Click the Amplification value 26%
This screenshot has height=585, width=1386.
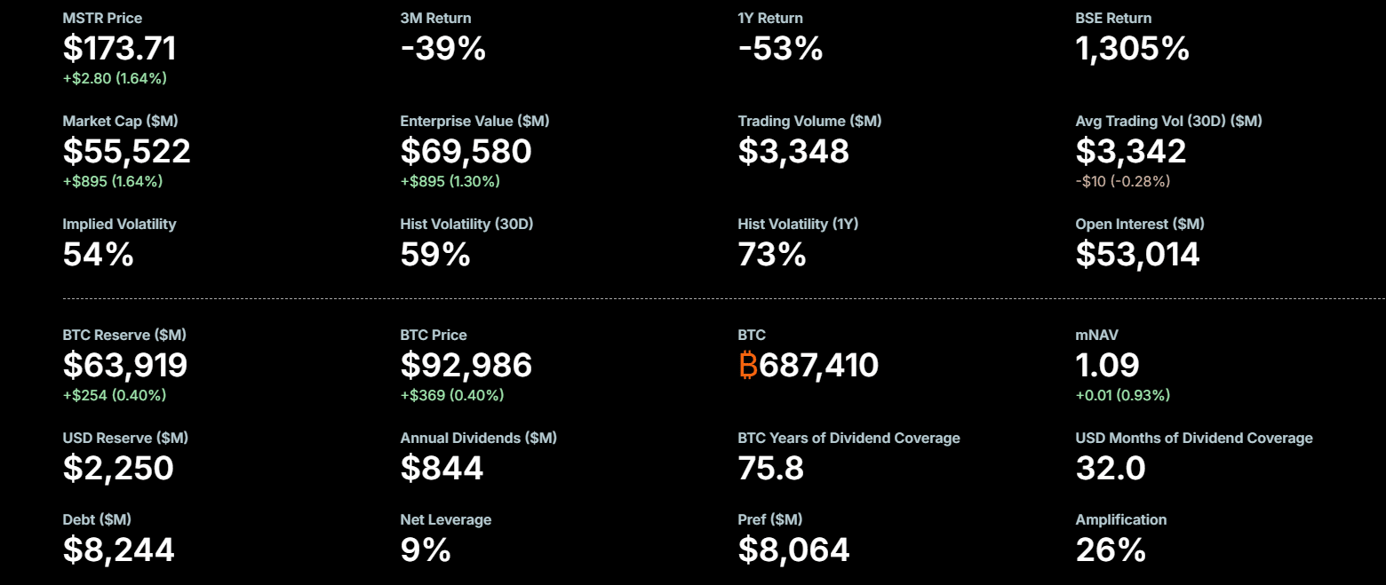point(1111,550)
